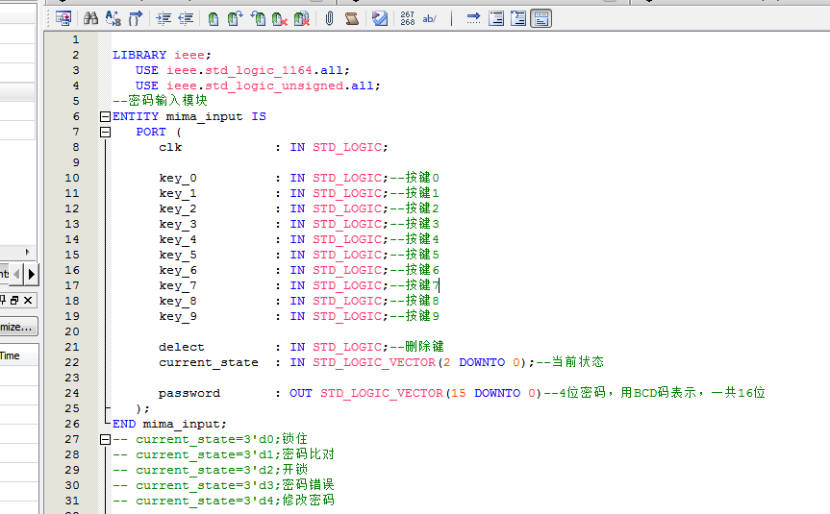Image resolution: width=830 pixels, height=514 pixels.
Task: Close the left docked panel
Action: click(28, 301)
